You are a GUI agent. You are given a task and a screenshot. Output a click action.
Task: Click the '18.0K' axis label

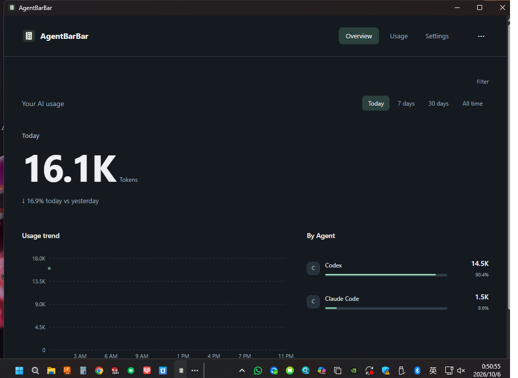click(39, 258)
